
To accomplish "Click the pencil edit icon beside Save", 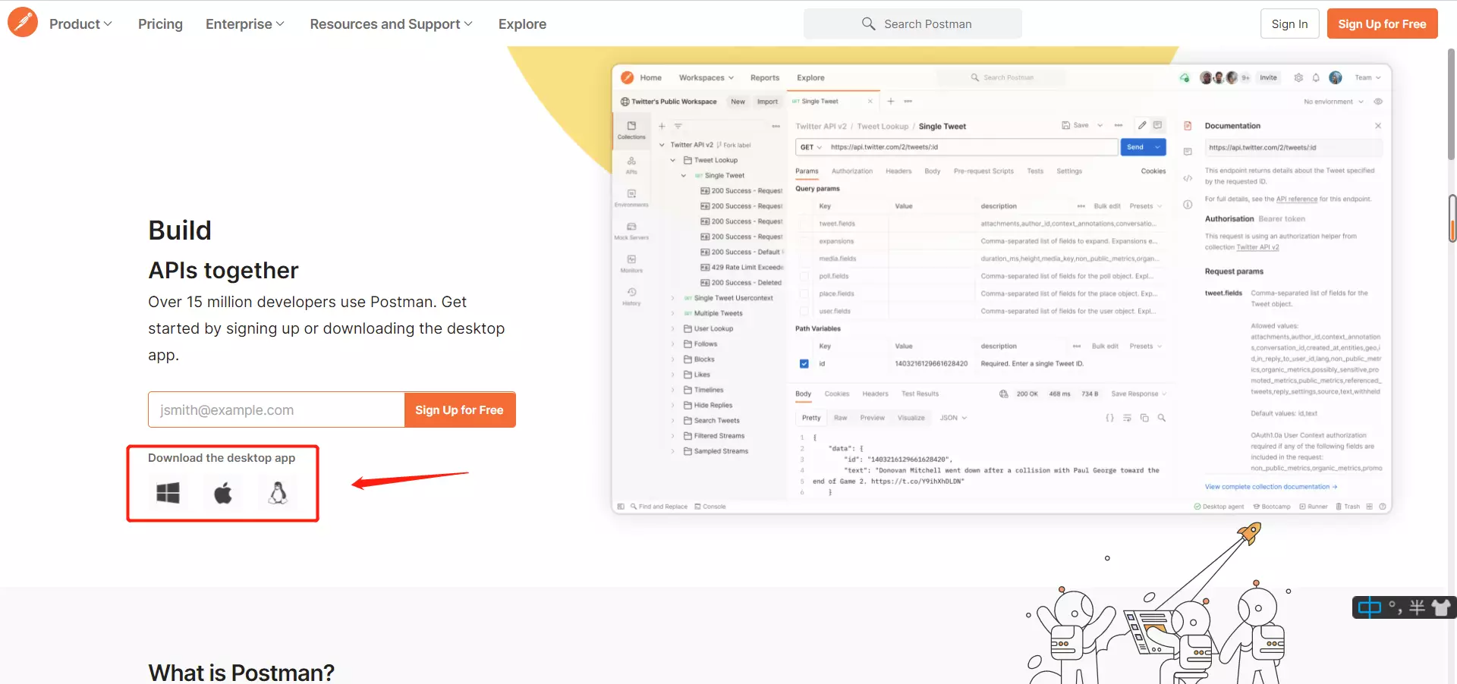I will tap(1142, 125).
